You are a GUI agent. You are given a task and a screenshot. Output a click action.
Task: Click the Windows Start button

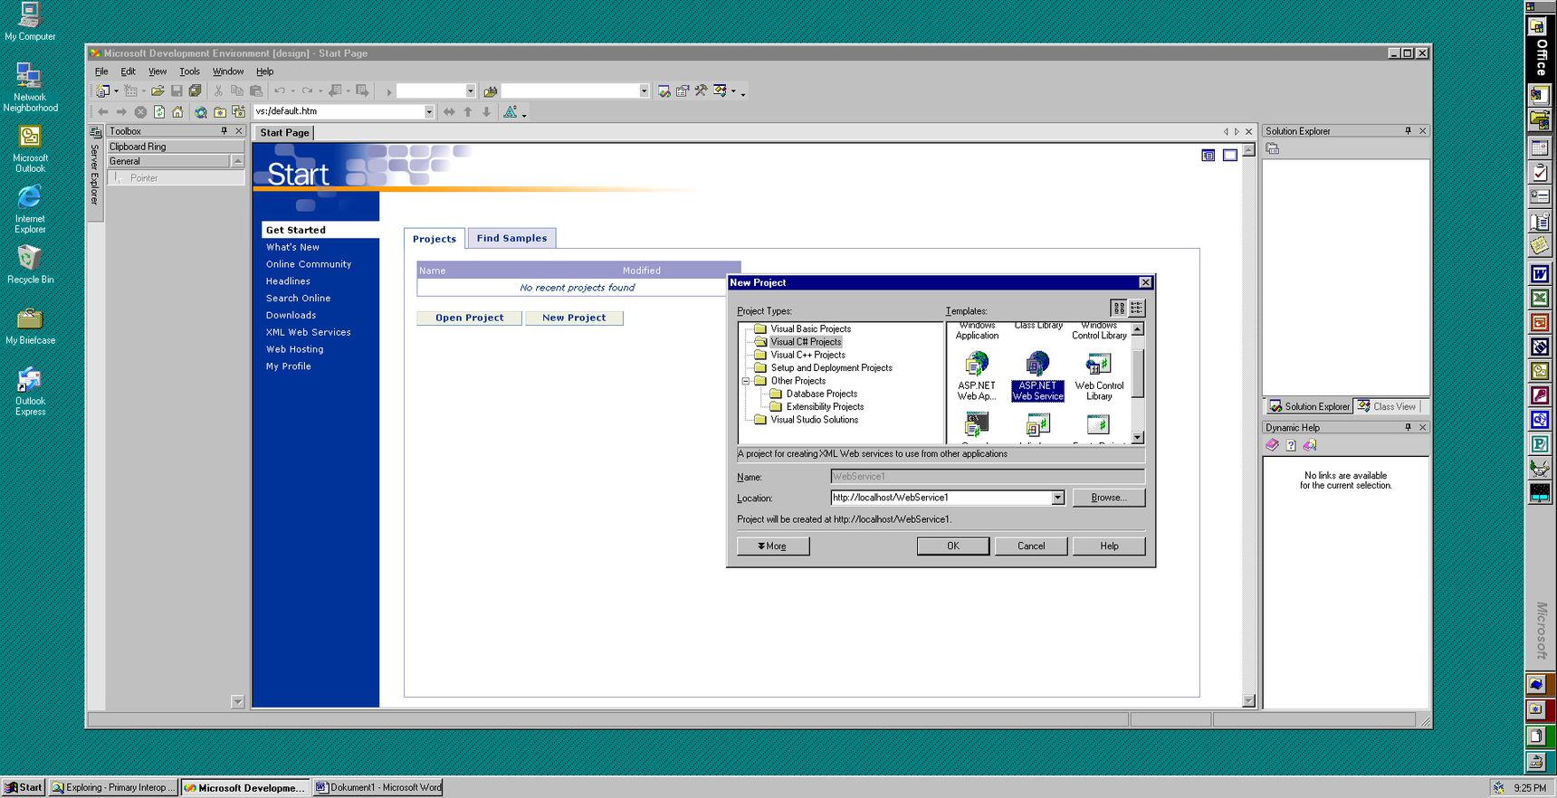[x=24, y=787]
